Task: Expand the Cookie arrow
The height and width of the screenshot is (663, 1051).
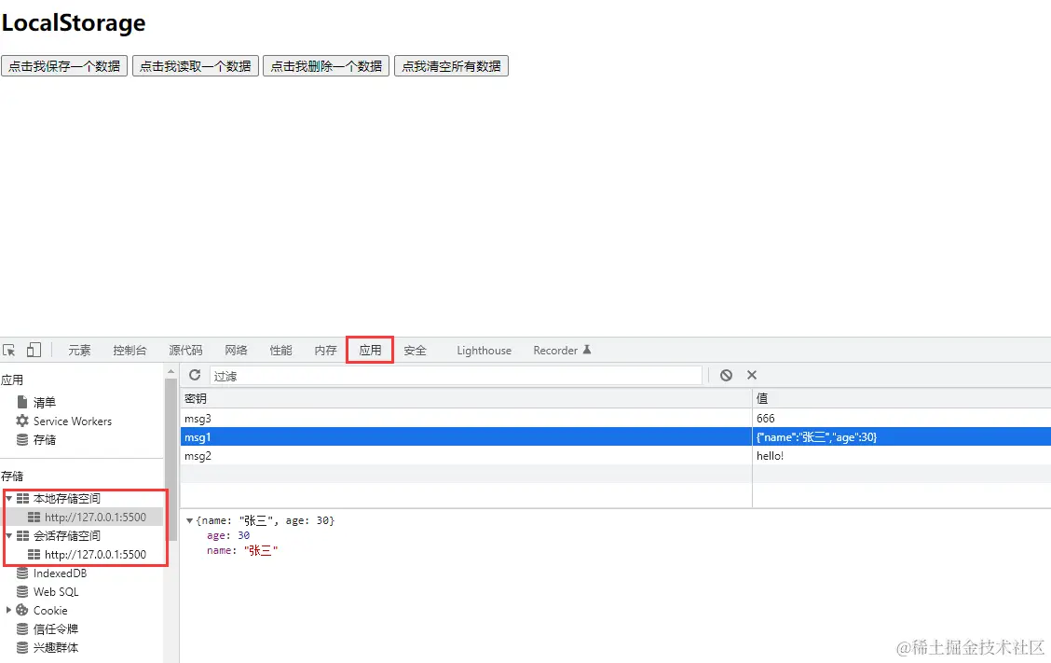Action: [x=8, y=610]
